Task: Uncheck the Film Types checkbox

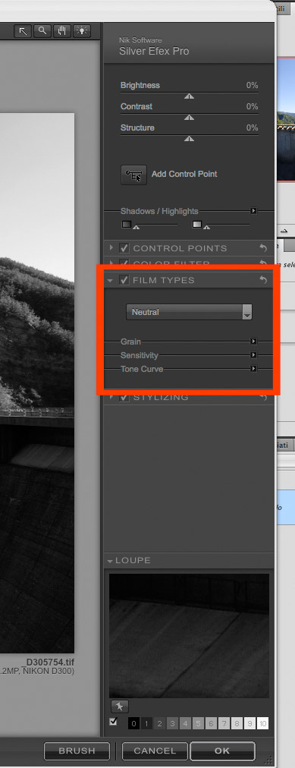Action: [x=124, y=280]
